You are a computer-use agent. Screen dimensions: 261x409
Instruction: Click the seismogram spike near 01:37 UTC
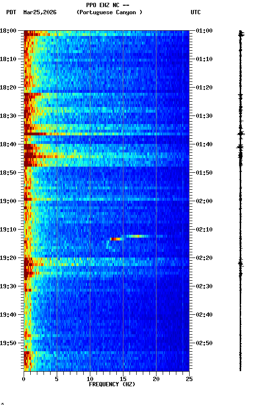241,134
